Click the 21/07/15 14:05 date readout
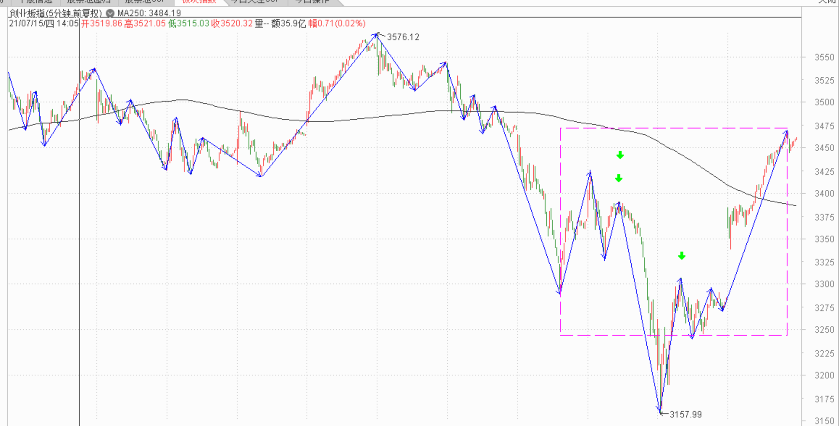Viewport: 839px width, 426px height. click(43, 23)
